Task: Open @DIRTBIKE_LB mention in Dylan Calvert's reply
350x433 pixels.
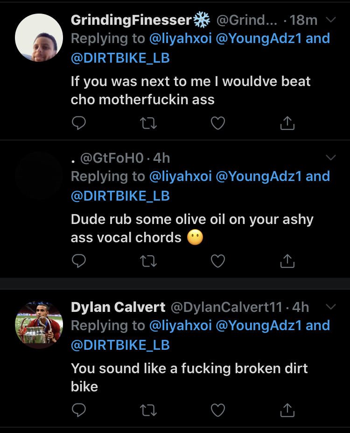Action: [x=120, y=345]
